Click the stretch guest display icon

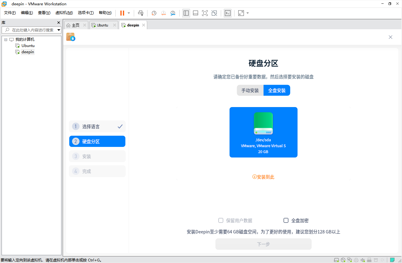point(241,13)
